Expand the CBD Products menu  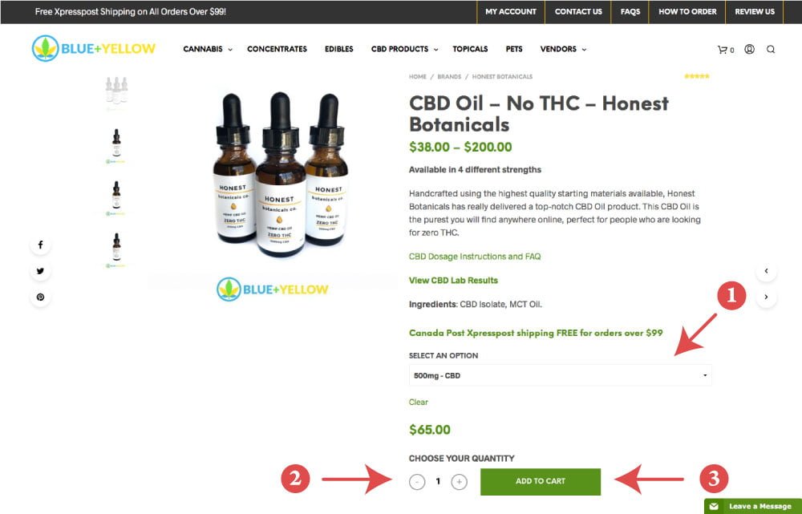pyautogui.click(x=404, y=49)
